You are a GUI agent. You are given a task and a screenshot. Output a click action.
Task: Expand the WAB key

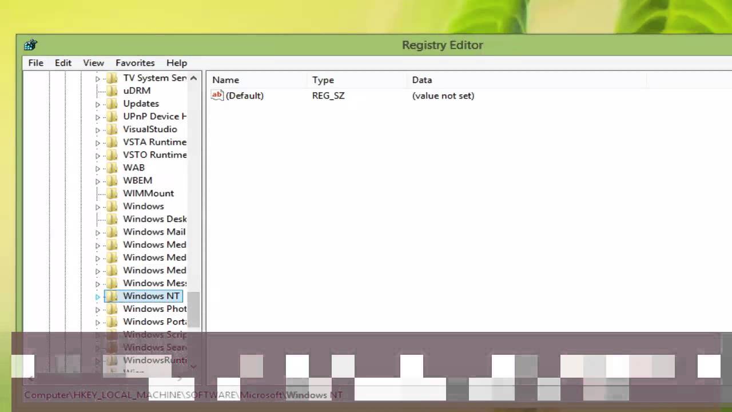[97, 168]
